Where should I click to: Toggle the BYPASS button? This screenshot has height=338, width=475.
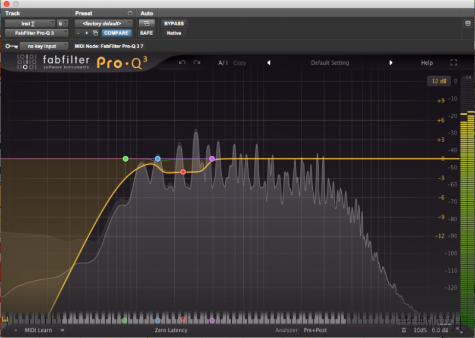coord(174,23)
